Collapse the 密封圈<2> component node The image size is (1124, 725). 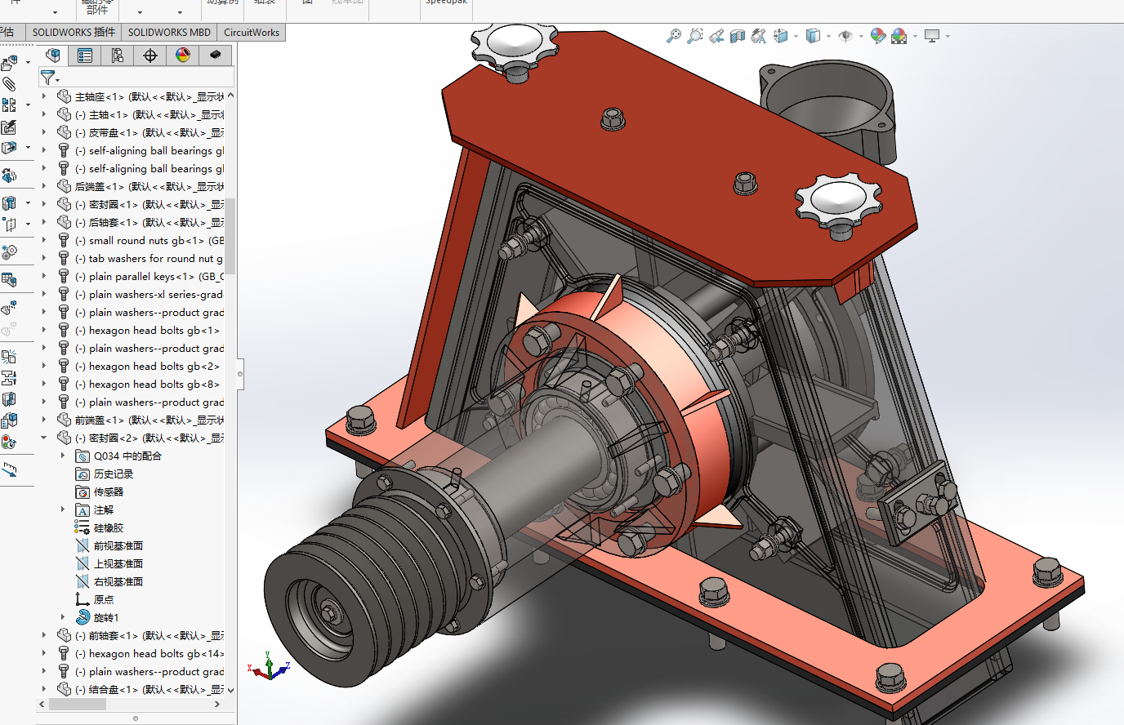tap(44, 438)
